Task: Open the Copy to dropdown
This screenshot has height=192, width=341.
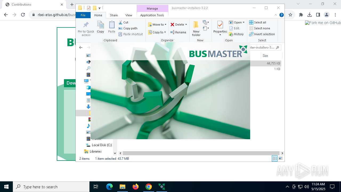Action: click(x=157, y=32)
